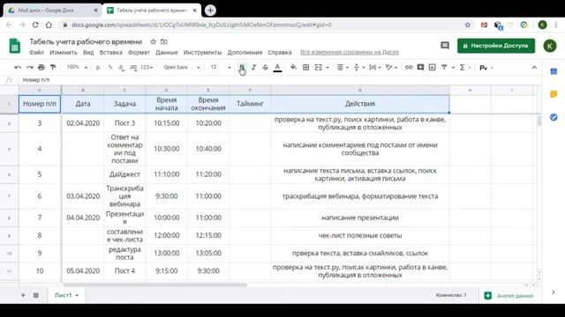Toggle bold formatting
Screen dimensions: 565x317
coord(242,67)
